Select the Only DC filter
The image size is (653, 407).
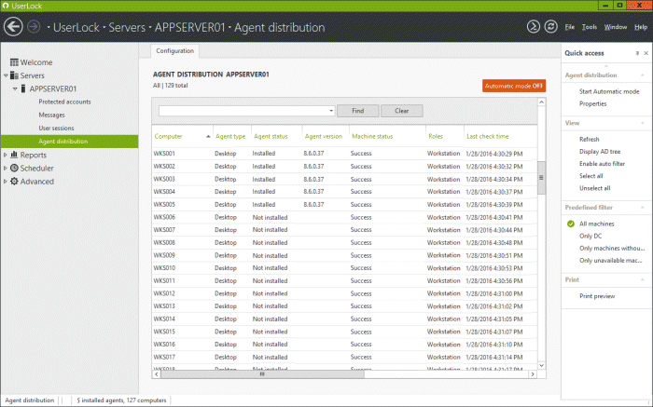[x=590, y=236]
